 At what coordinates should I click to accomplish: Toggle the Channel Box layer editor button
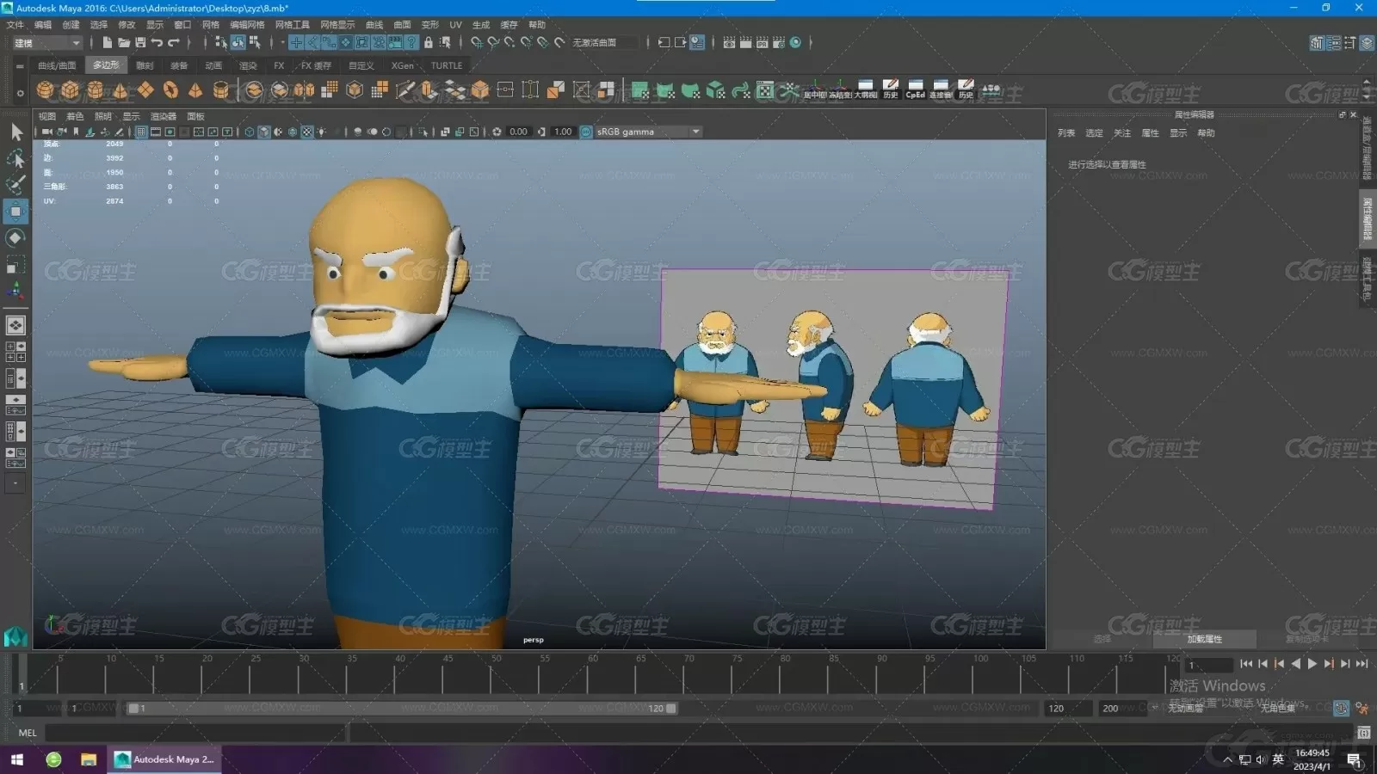pyautogui.click(x=1367, y=42)
